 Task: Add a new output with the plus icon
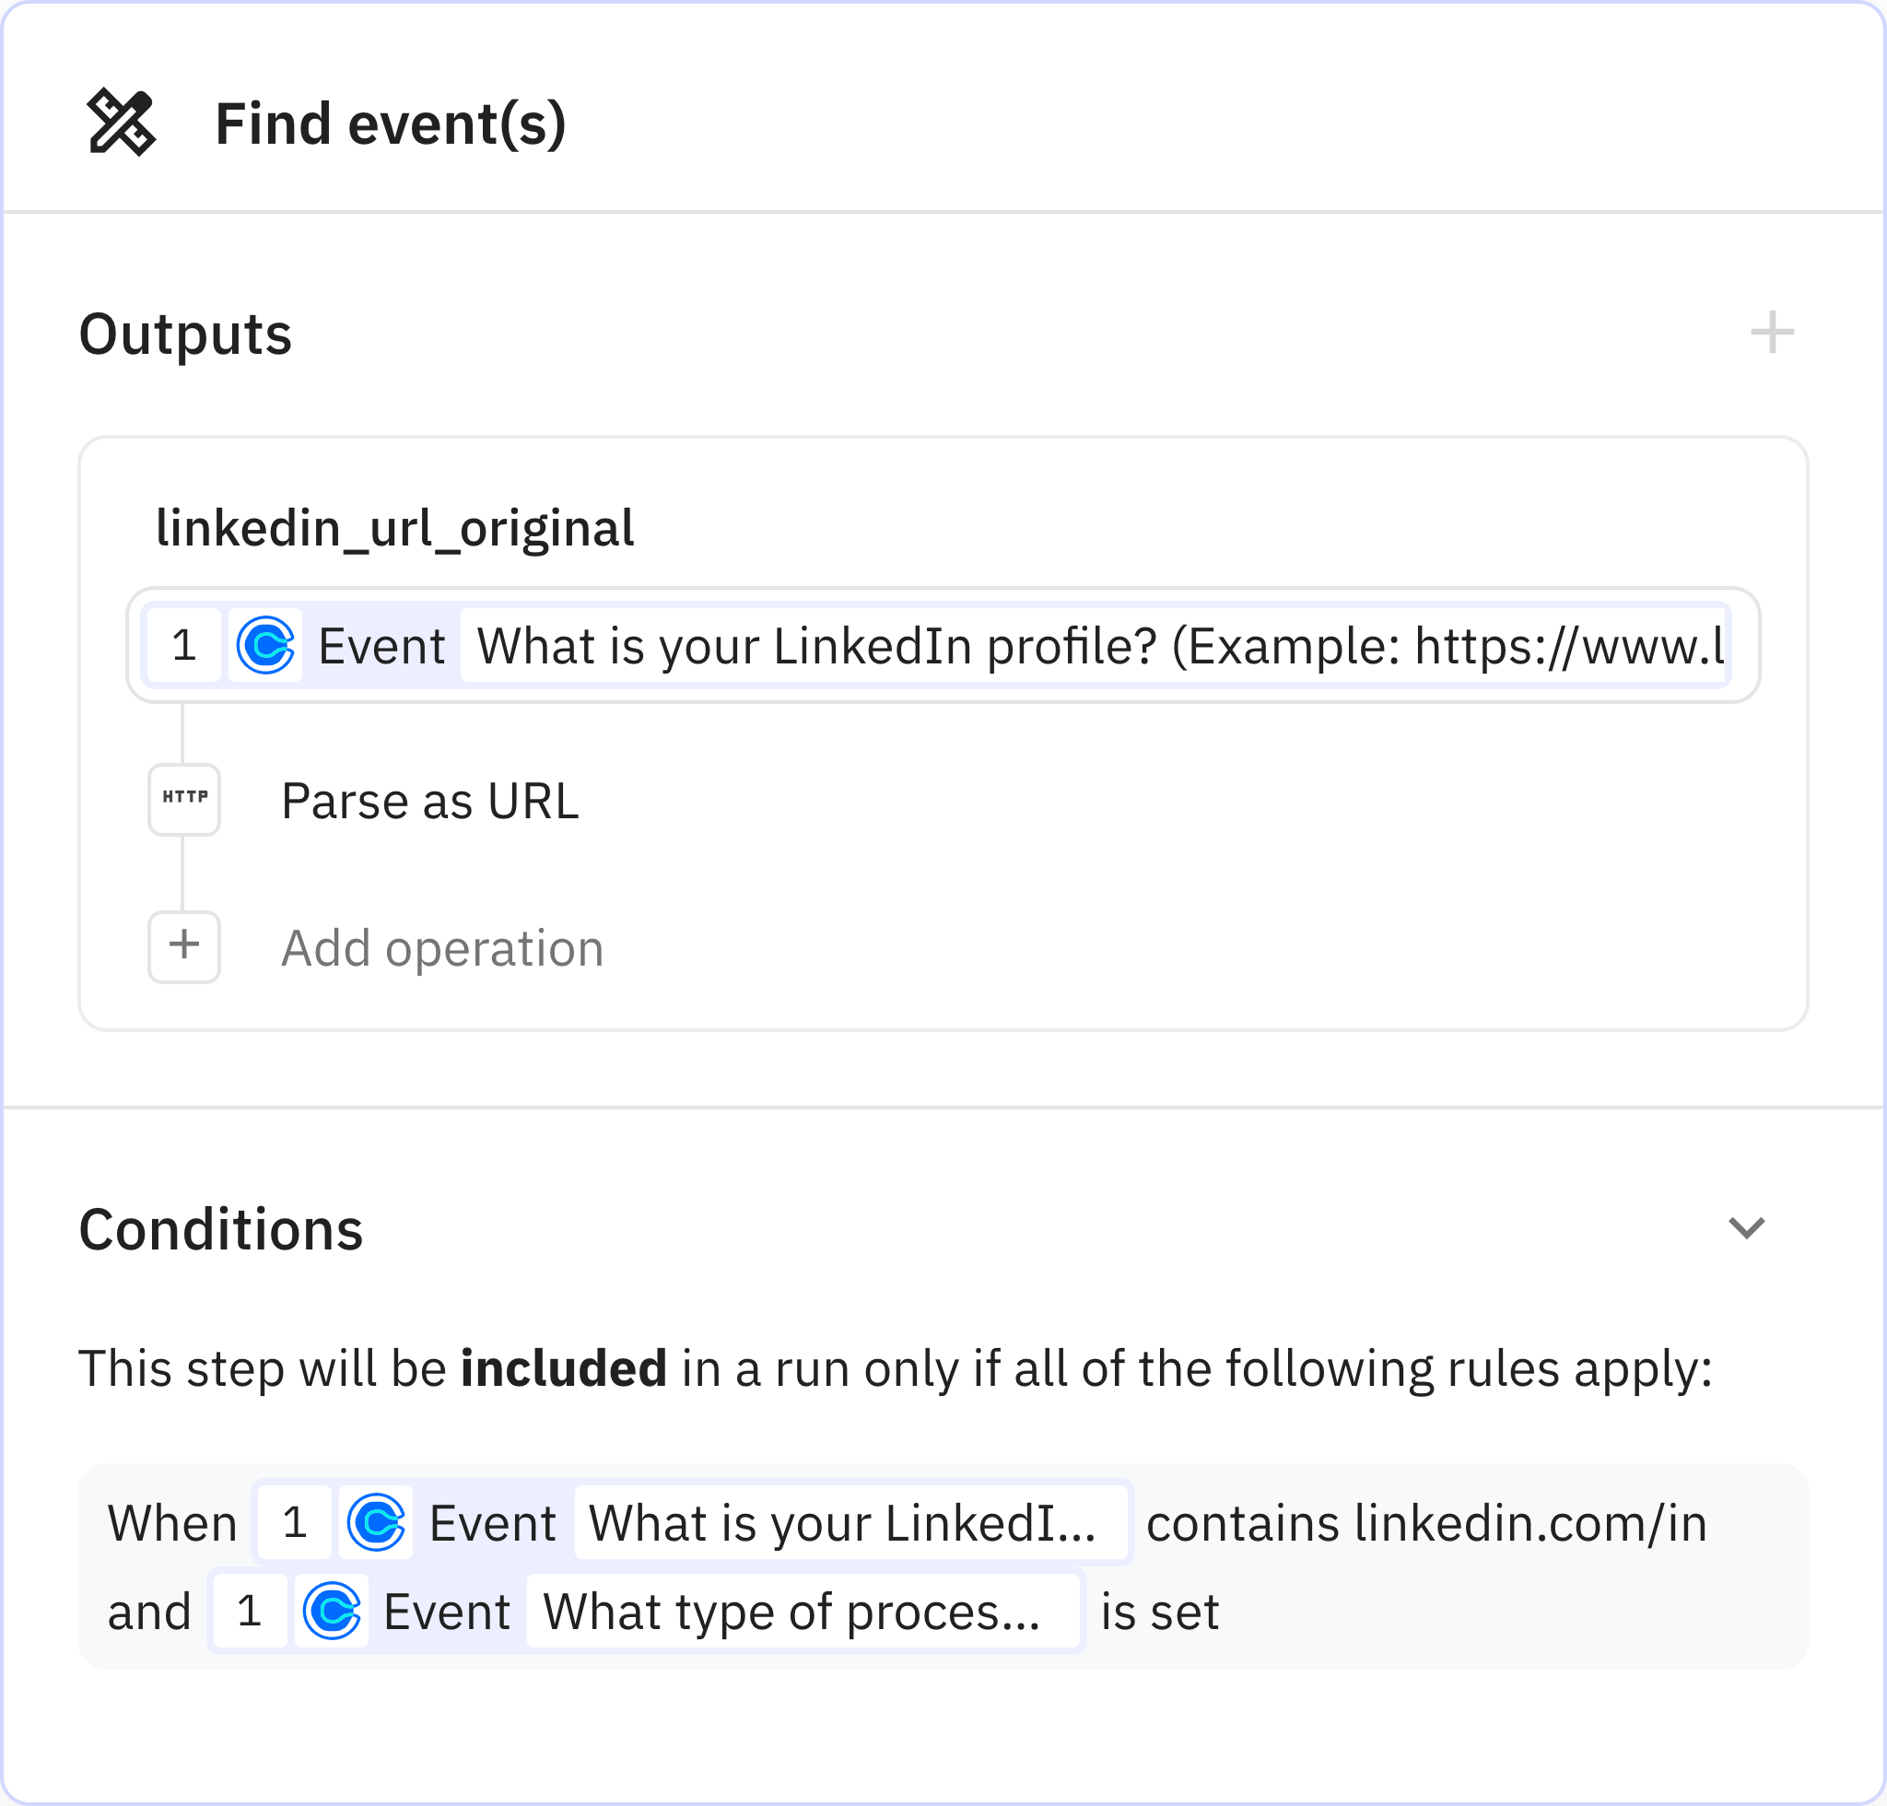1772,333
